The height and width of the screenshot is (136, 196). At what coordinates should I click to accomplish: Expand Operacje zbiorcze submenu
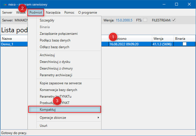(64, 118)
